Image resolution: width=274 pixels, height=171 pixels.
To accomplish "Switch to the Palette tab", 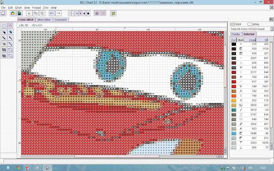I will tap(235, 34).
